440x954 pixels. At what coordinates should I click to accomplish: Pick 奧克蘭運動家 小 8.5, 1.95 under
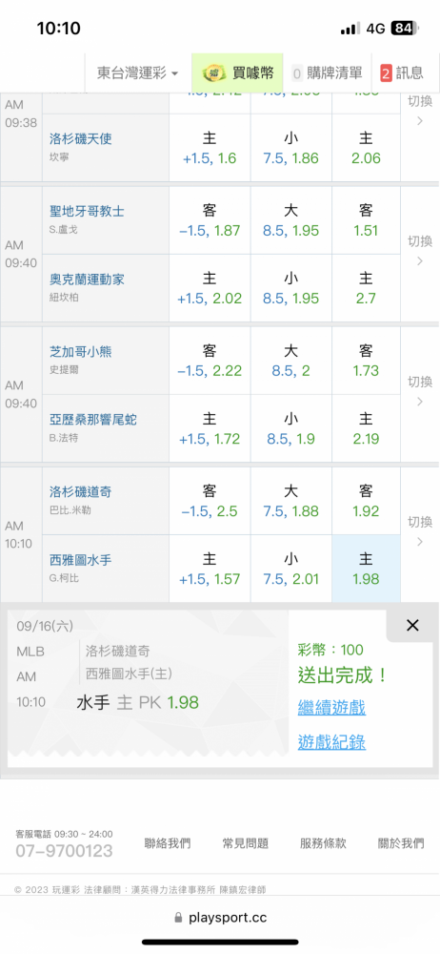[290, 288]
